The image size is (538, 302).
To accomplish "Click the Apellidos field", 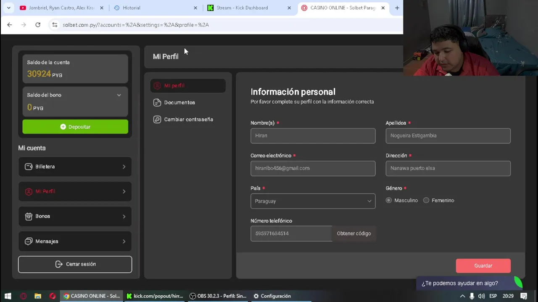I will point(448,135).
